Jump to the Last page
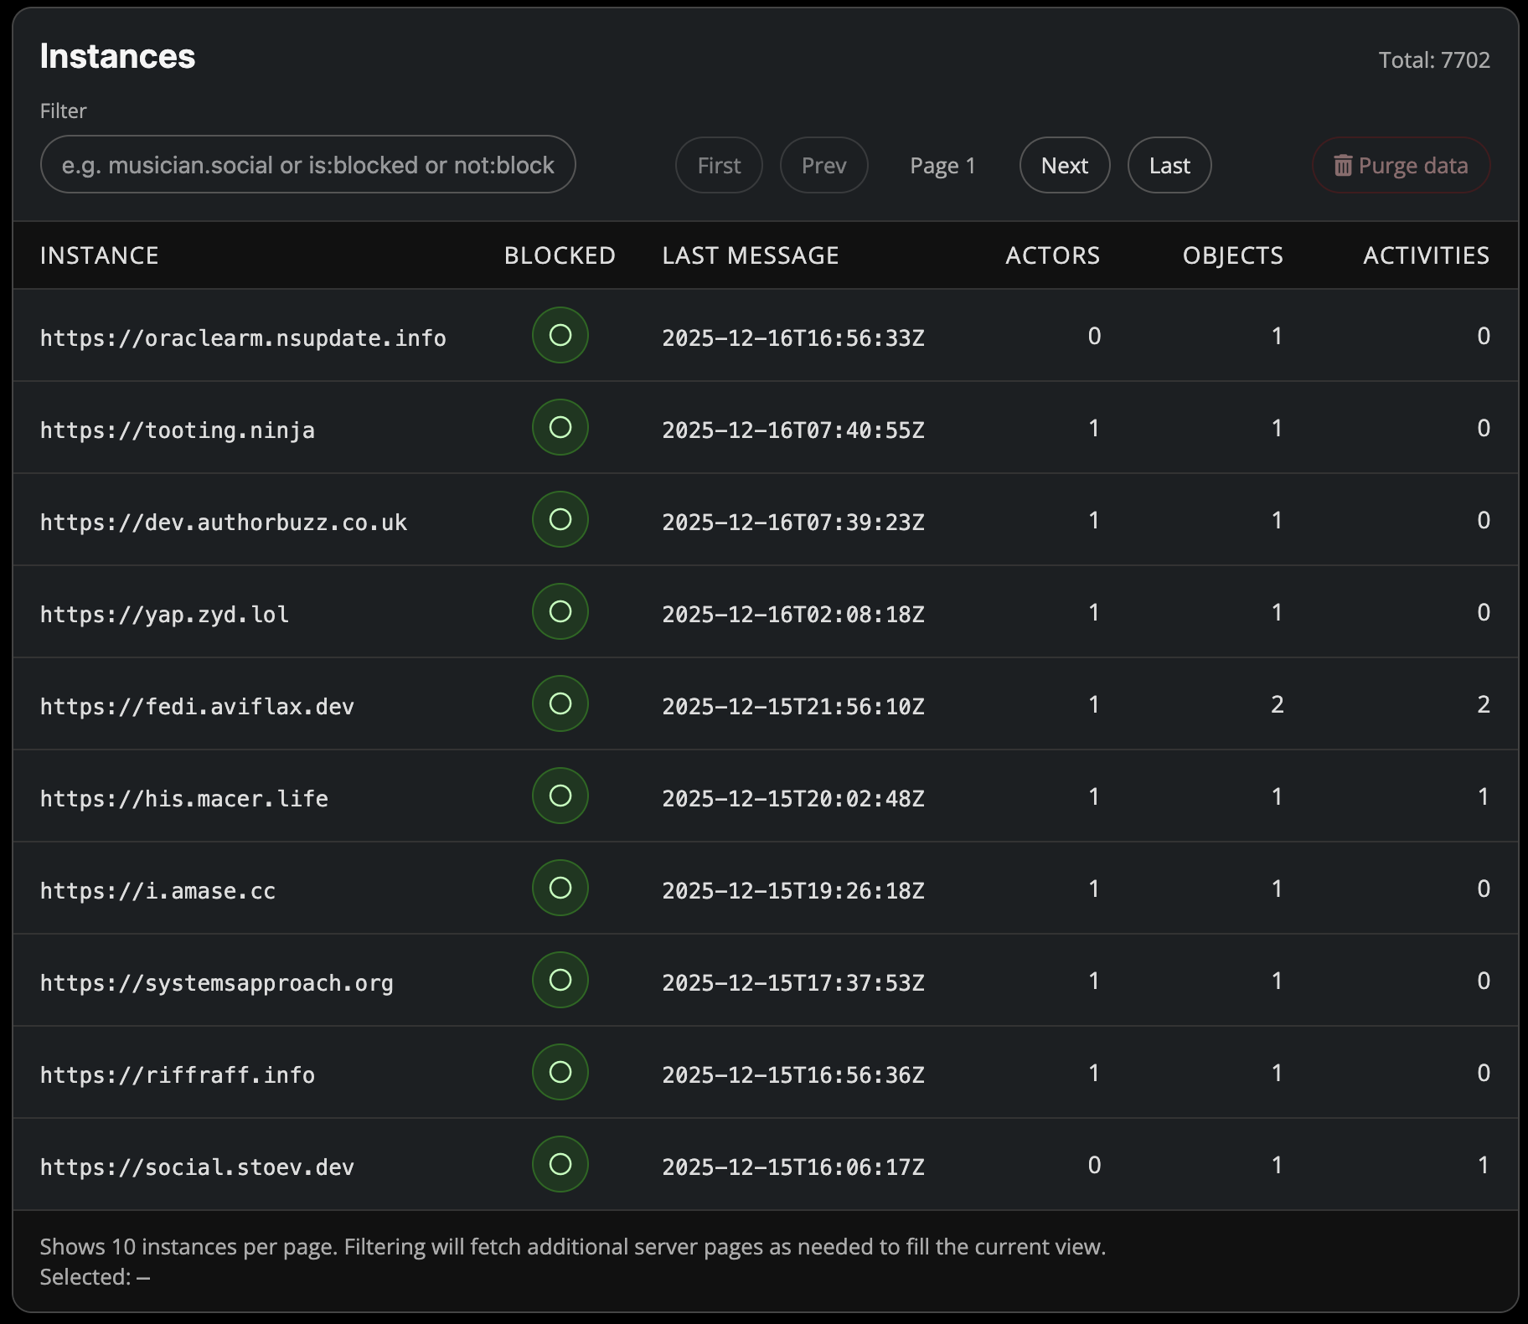 point(1169,165)
